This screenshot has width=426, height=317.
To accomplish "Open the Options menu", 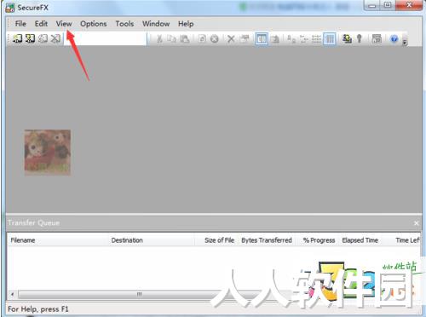I will click(94, 24).
